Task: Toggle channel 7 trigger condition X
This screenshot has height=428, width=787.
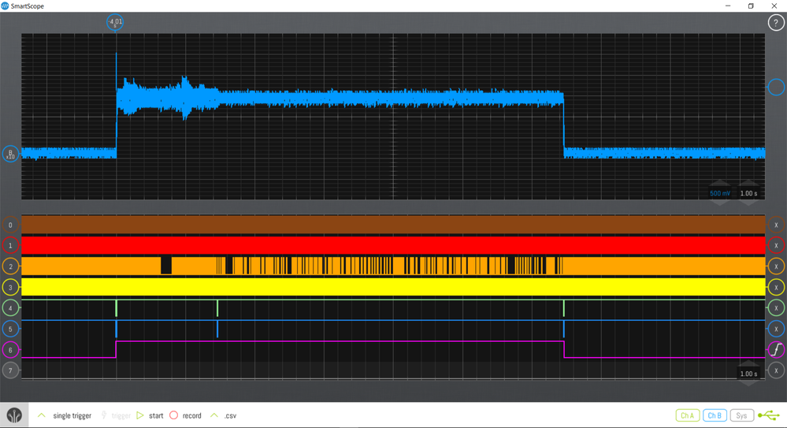Action: (x=776, y=370)
